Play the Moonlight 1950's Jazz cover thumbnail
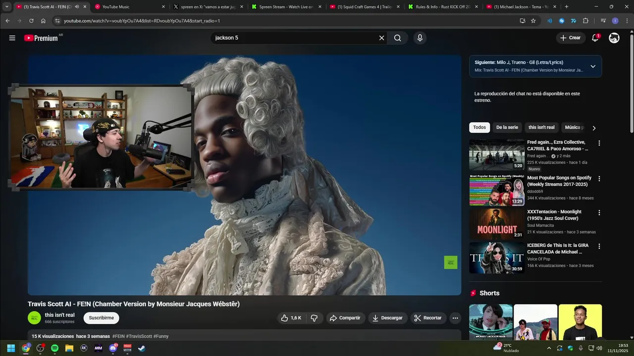634x356 pixels. pyautogui.click(x=497, y=223)
